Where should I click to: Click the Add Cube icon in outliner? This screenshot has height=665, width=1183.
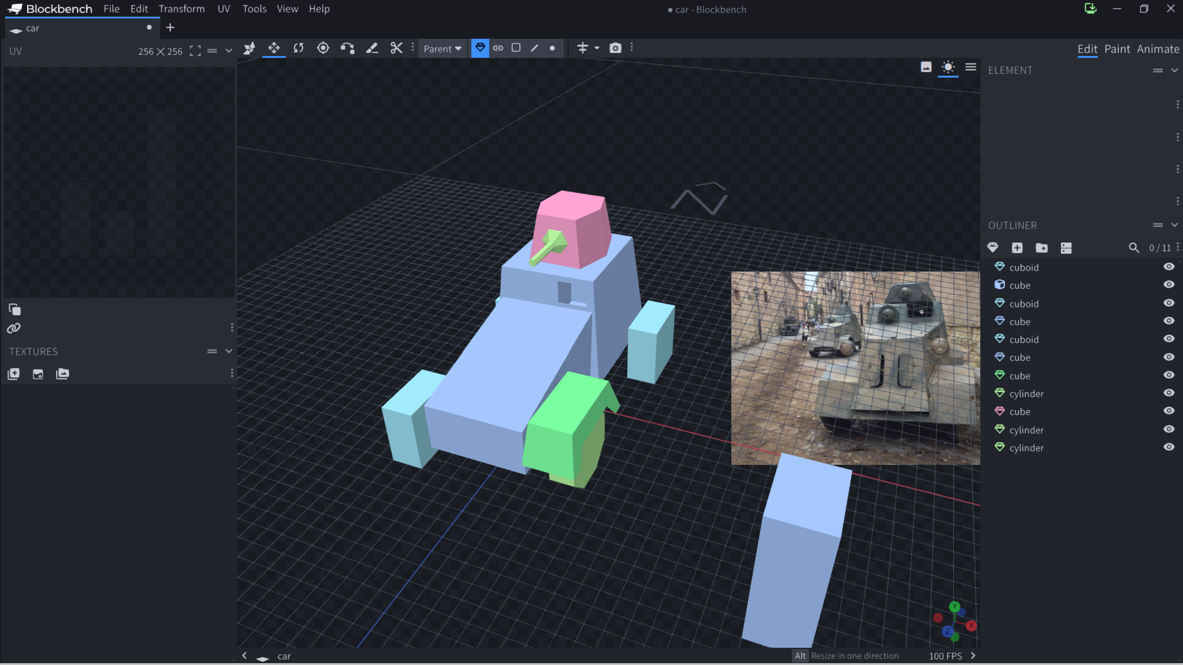coord(1017,248)
